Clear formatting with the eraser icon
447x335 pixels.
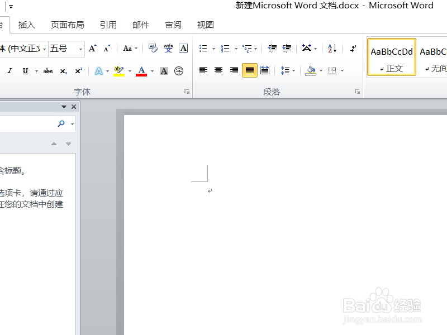153,48
